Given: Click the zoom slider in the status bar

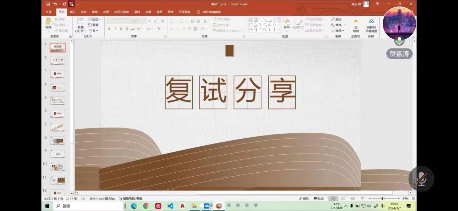Looking at the screenshot, I should [x=382, y=199].
